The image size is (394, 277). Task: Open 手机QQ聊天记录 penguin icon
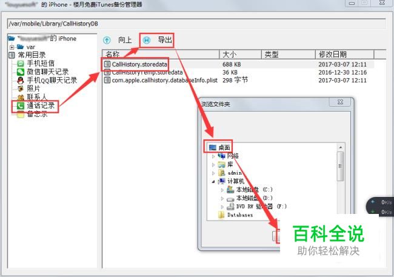(21, 80)
